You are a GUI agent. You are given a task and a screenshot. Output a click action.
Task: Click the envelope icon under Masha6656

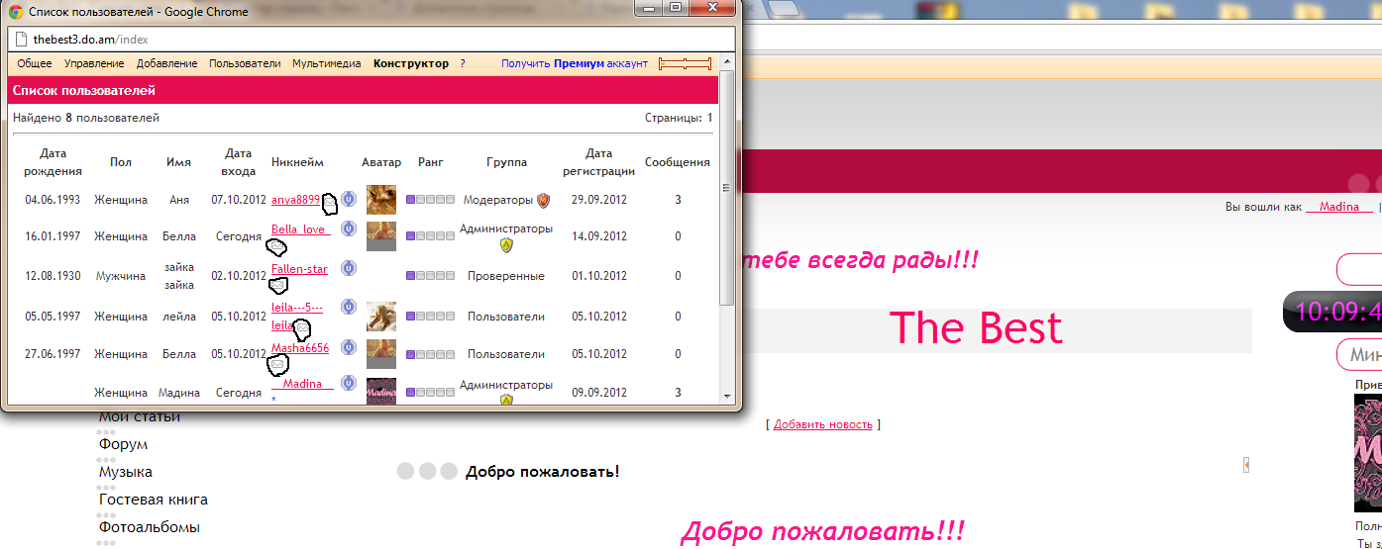pos(278,364)
